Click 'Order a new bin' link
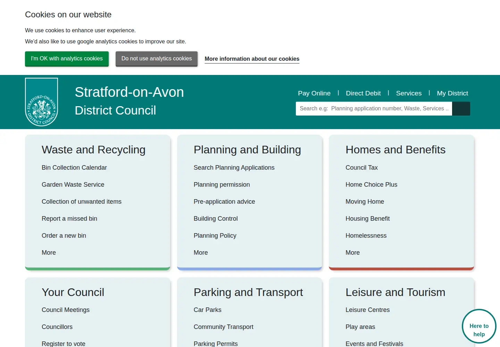Image resolution: width=500 pixels, height=347 pixels. click(64, 236)
